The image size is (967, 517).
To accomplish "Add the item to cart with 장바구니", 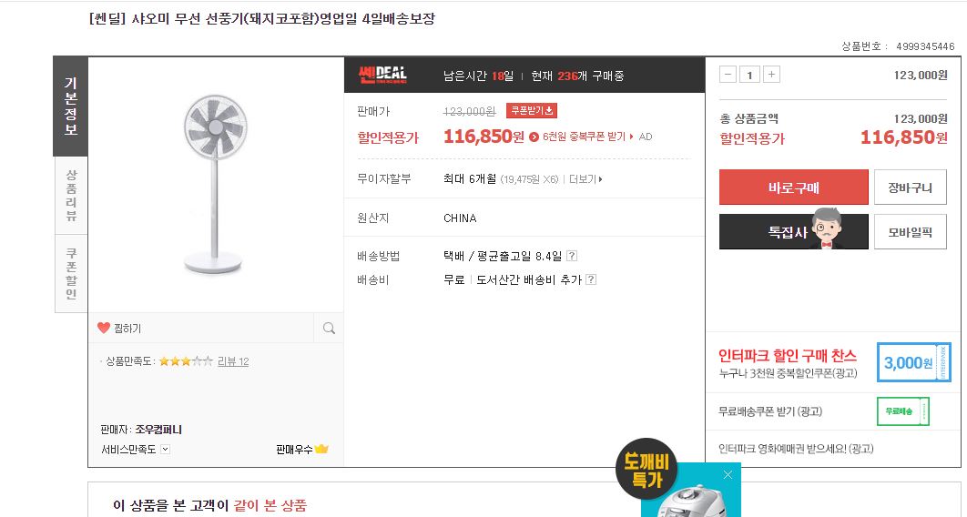I will pos(910,188).
